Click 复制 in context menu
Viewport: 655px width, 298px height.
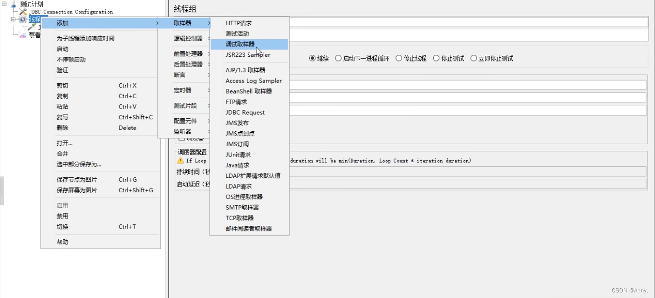[101, 96]
